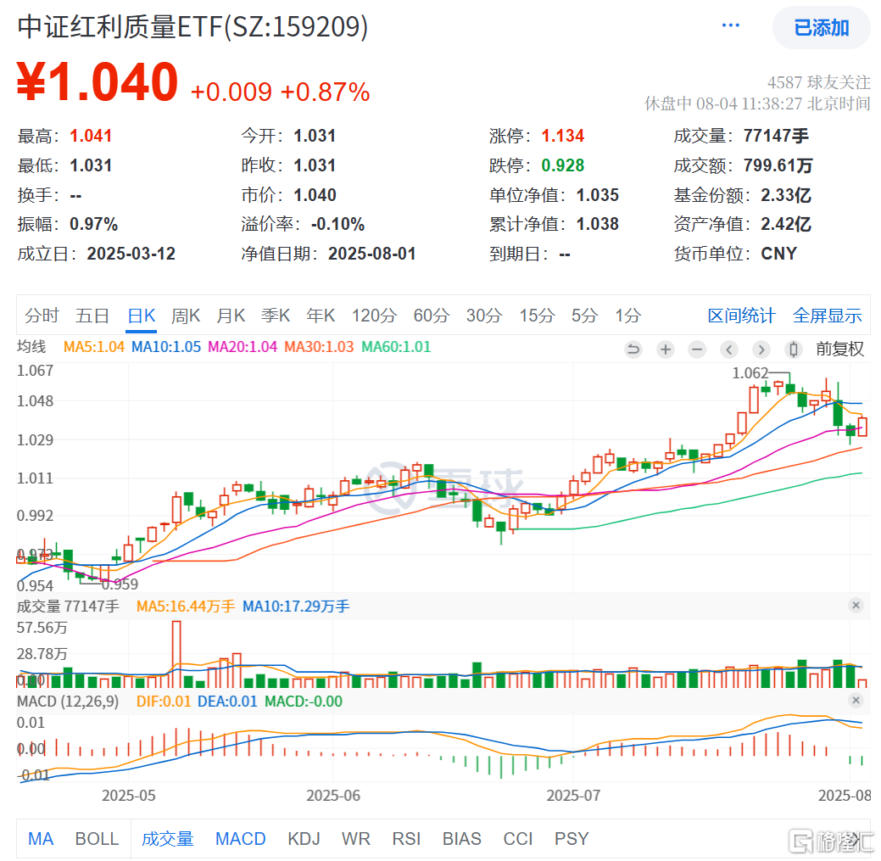Screen dimensions: 881x861
Task: Select the 周K weekly chart tab
Action: click(186, 316)
